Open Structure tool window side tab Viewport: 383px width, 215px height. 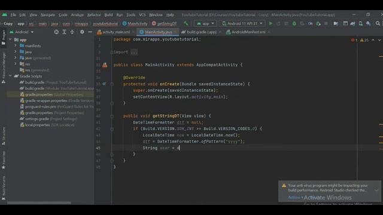[x=4, y=136]
